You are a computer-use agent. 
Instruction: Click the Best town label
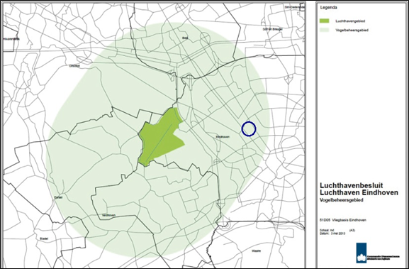[x=185, y=38]
